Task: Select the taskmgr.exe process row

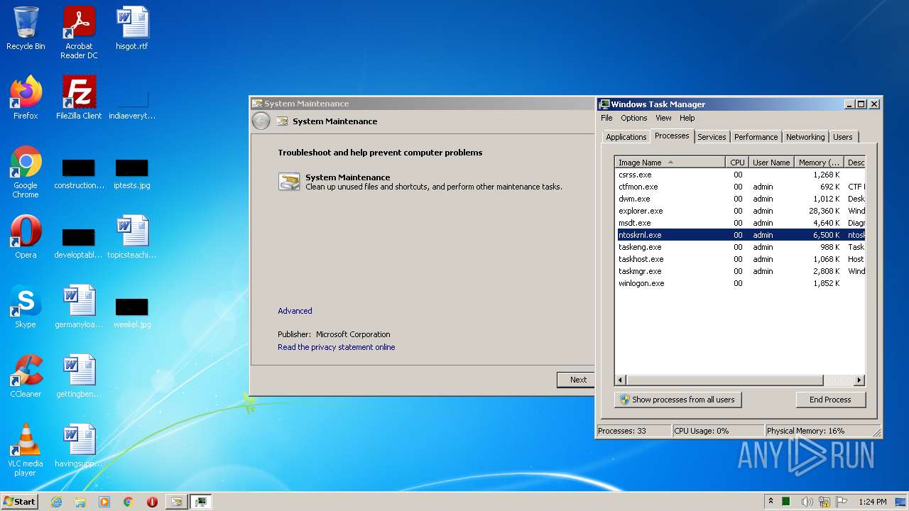Action: (740, 271)
